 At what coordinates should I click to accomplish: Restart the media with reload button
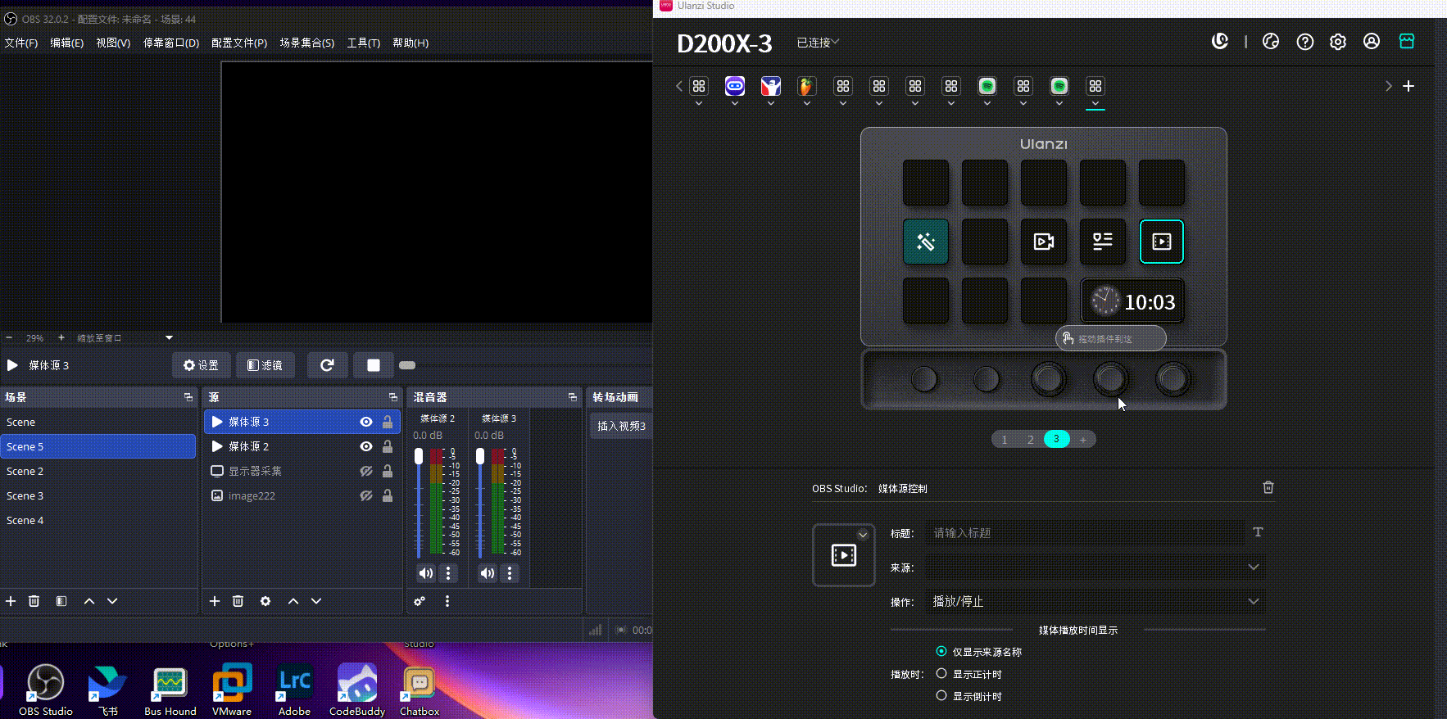(327, 365)
